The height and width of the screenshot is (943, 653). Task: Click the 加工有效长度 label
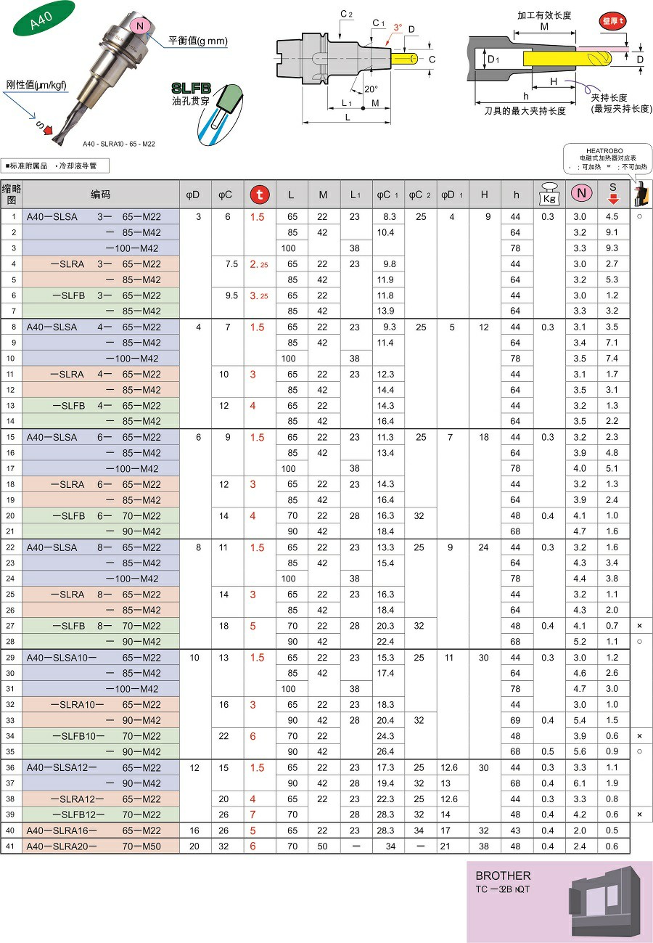pos(544,15)
